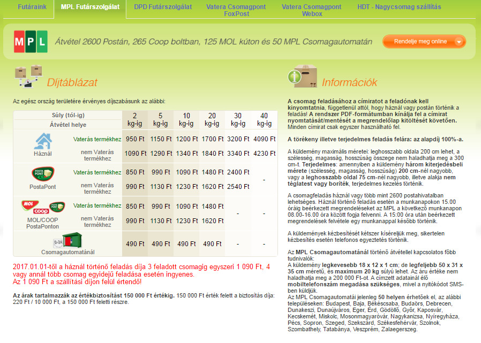This screenshot has width=481, height=343.
Task: Click the MPL banner Átvétel 2600 Postán text
Action: (214, 42)
